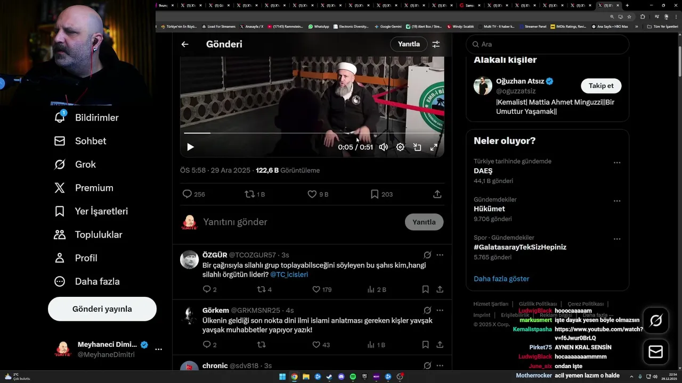Open more options on Görkem's reply
The height and width of the screenshot is (383, 682).
[440, 310]
